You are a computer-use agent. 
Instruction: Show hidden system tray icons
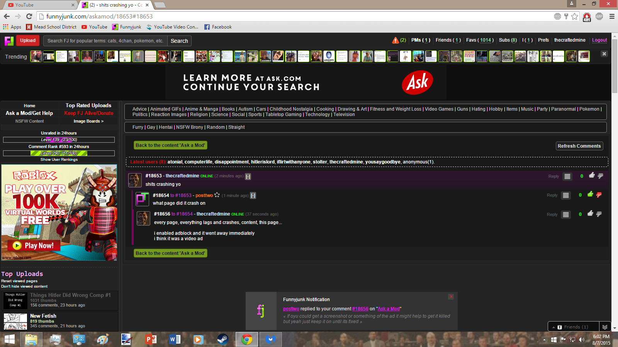pos(544,340)
